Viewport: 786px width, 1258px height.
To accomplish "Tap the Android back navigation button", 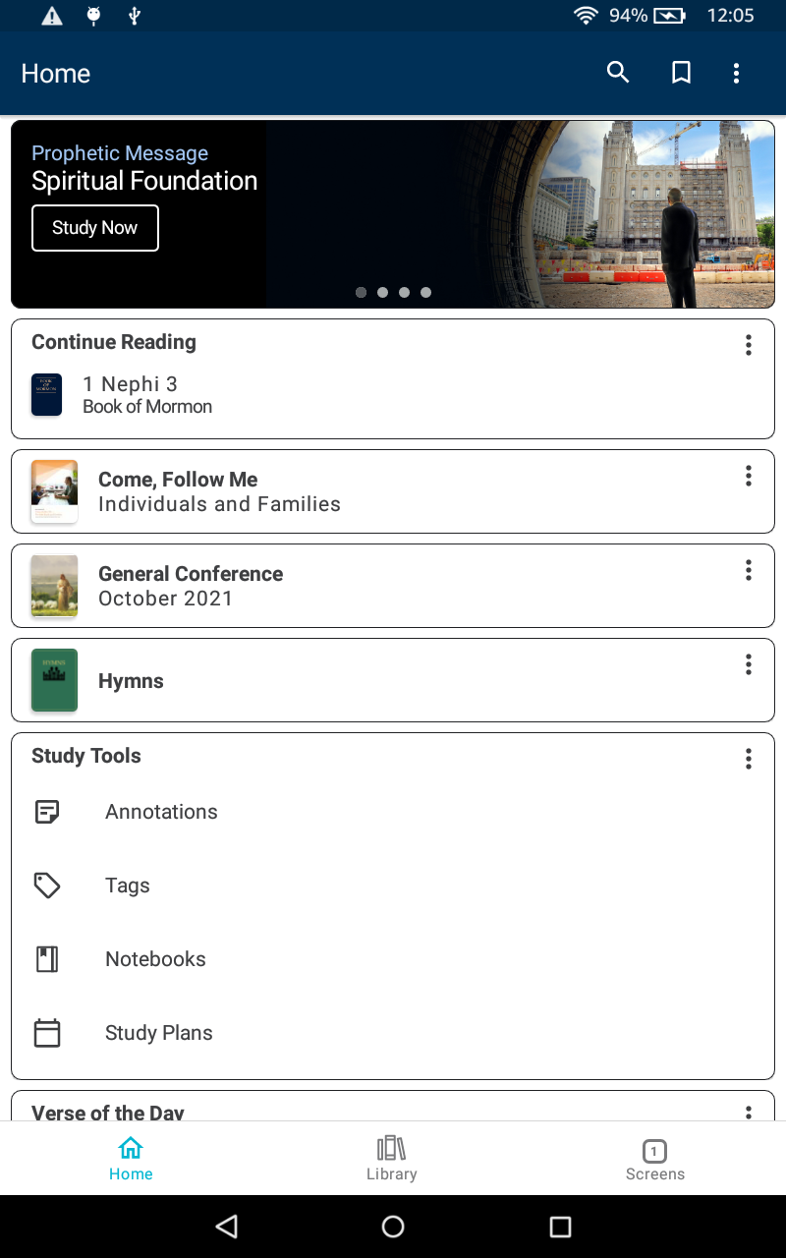I will coord(226,1226).
